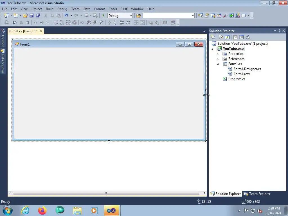
Task: Select Form1.resx in Solution Explorer
Action: (x=242, y=74)
